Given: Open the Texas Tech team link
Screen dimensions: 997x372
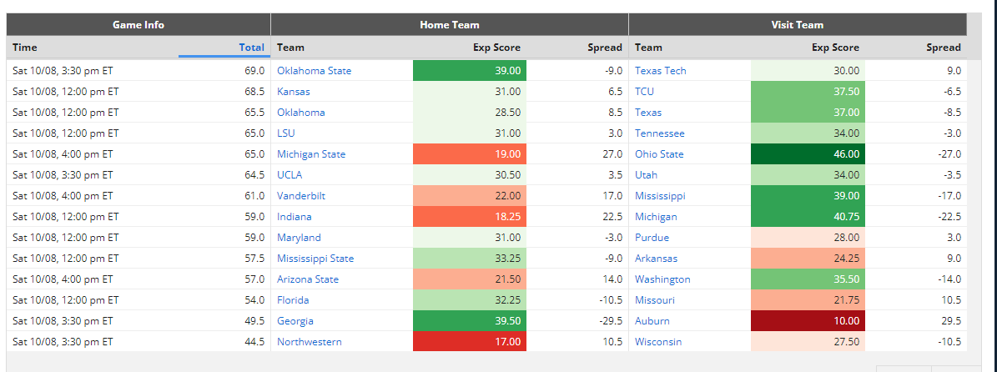Looking at the screenshot, I should 661,71.
